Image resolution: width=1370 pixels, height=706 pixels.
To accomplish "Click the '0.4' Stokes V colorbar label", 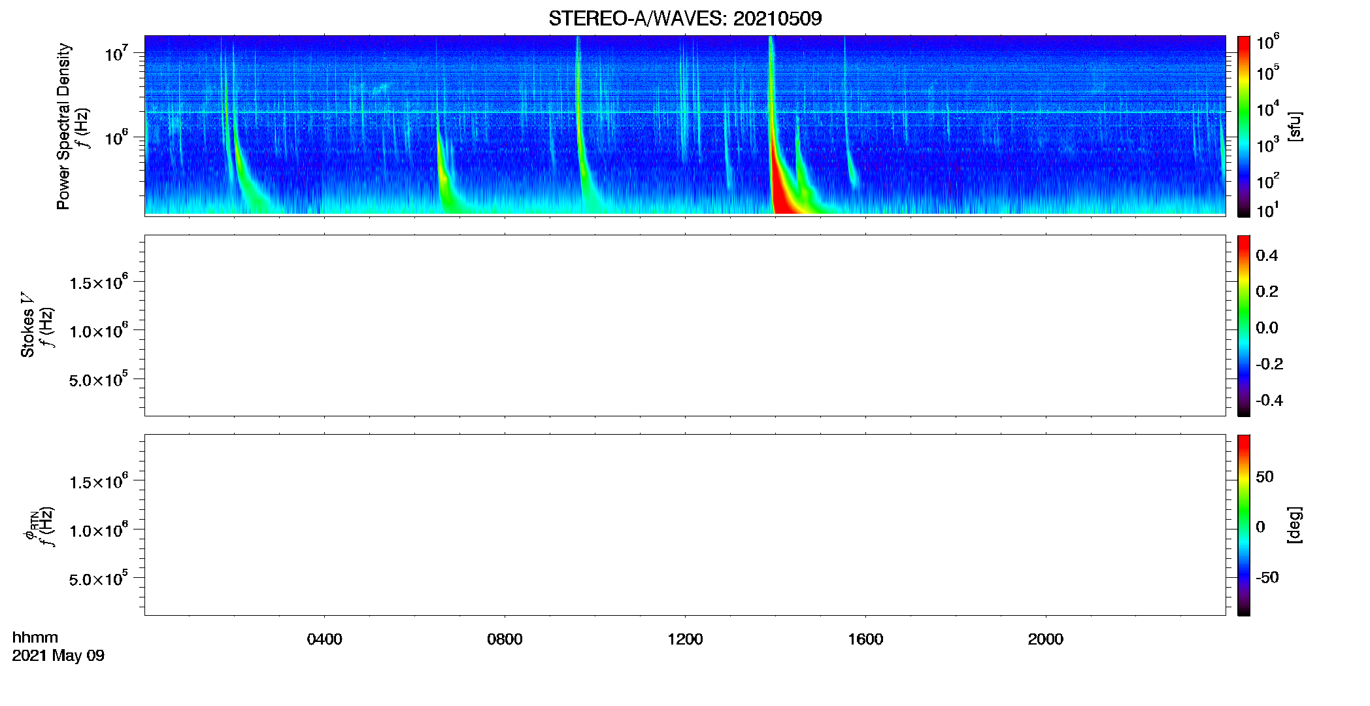I will (1267, 256).
